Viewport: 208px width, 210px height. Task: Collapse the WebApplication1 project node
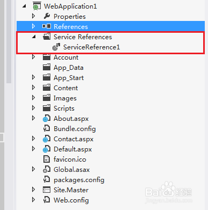pos(24,6)
